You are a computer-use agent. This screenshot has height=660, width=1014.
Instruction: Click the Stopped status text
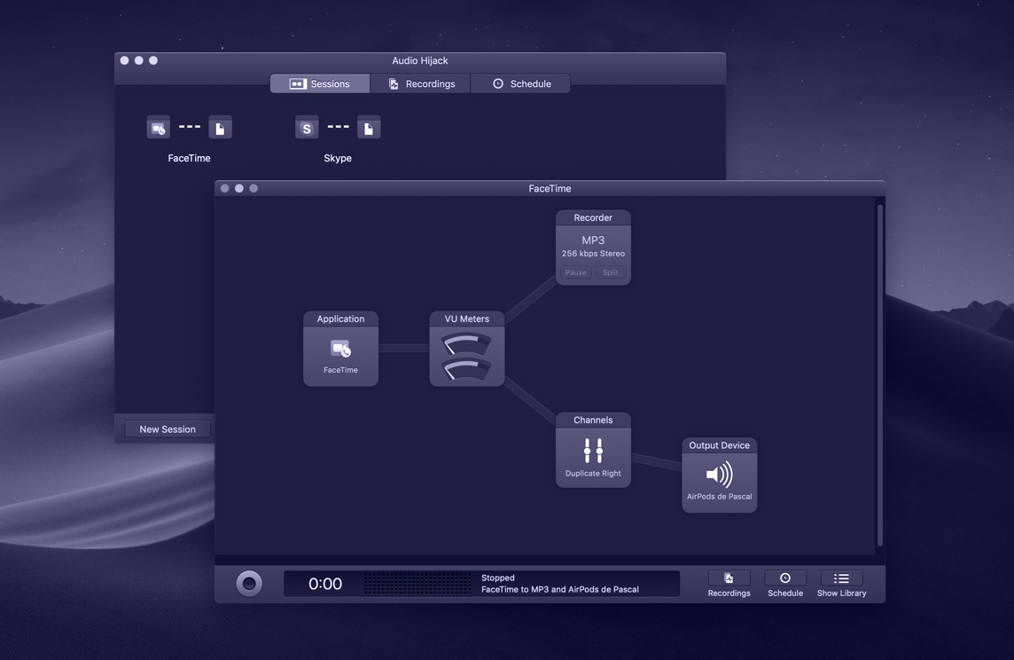[498, 577]
